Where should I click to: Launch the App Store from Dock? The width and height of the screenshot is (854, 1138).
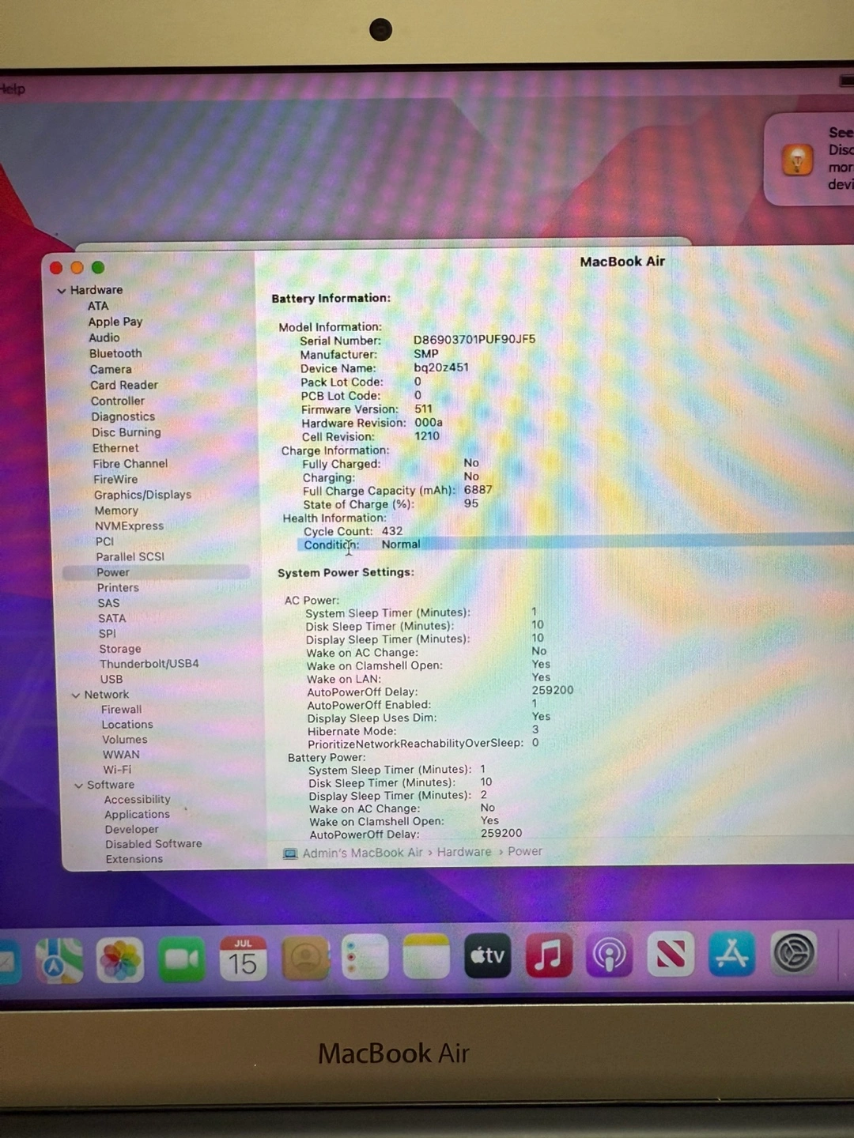tap(731, 953)
